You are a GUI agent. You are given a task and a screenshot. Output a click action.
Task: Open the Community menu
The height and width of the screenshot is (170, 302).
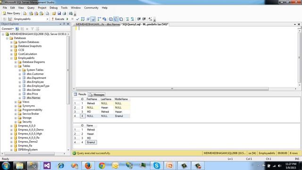(x=91, y=8)
